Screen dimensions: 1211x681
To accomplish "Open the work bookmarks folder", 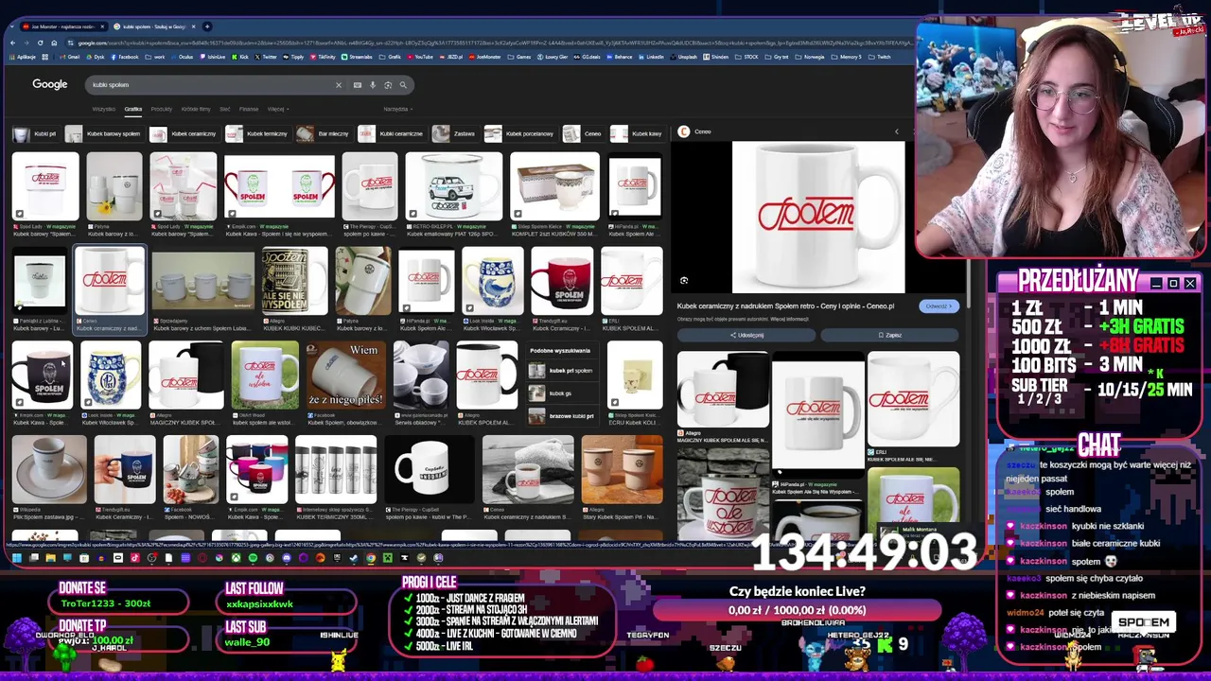I will 156,57.
